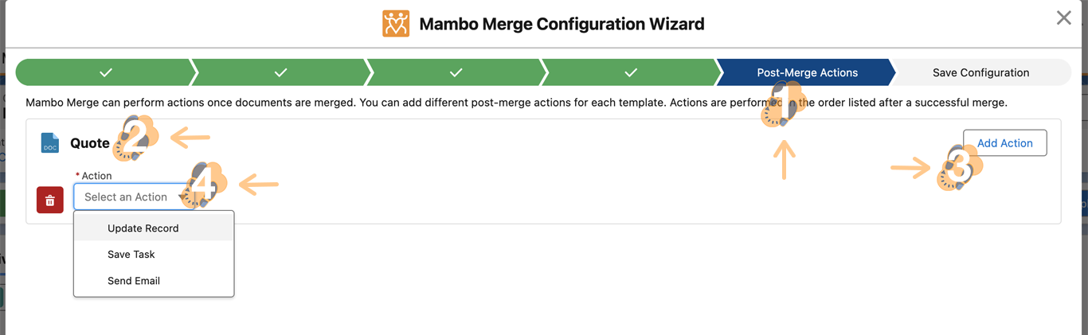Choose Update Record from the action list
Viewport: 1088px width, 335px height.
click(x=143, y=228)
